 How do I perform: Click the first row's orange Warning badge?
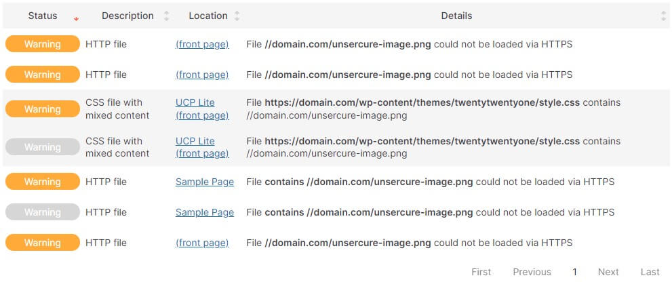click(x=43, y=44)
